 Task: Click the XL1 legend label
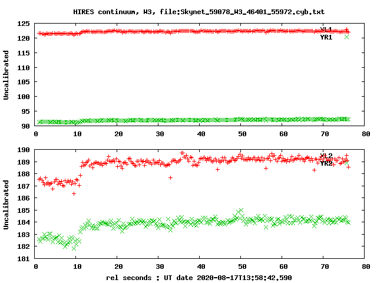coord(326,29)
